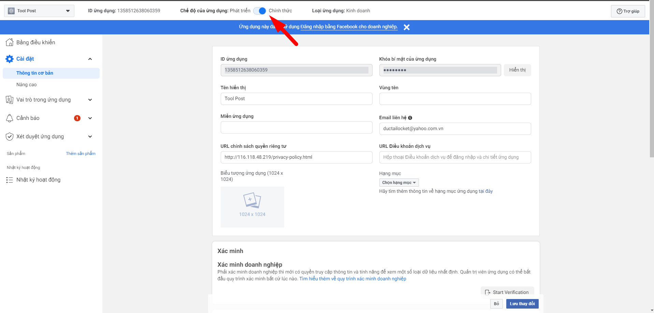This screenshot has width=654, height=313.
Task: Toggle app mode to Chính thức
Action: [x=260, y=11]
